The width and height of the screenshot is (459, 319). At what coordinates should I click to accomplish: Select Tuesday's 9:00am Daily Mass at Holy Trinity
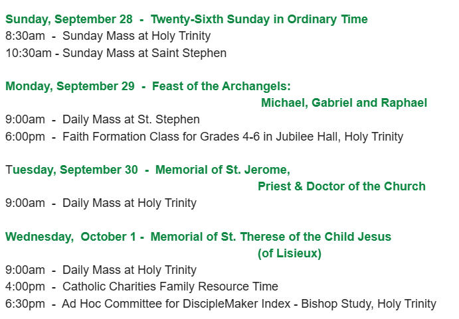coord(101,203)
